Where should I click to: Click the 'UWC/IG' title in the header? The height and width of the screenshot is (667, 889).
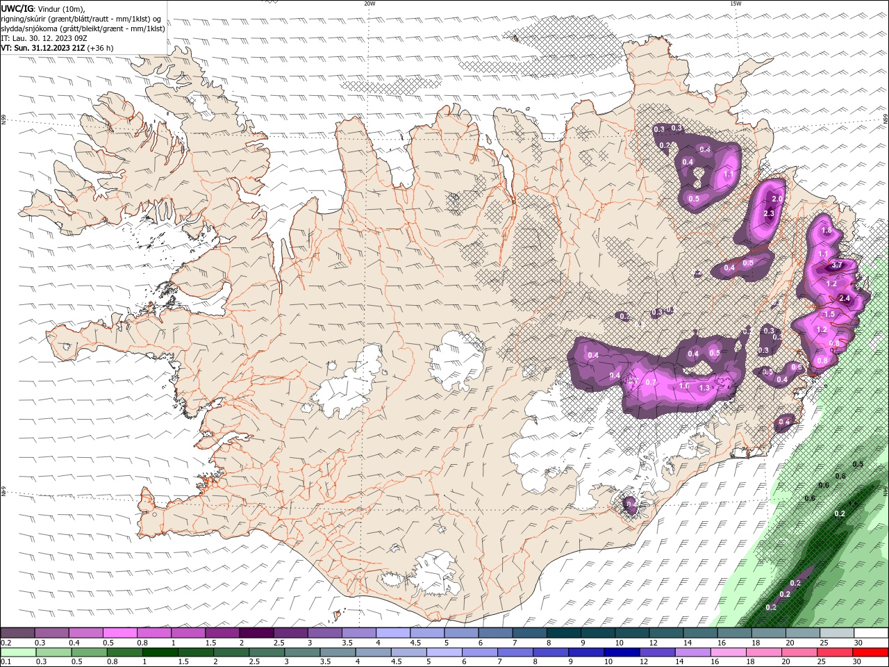(x=17, y=8)
